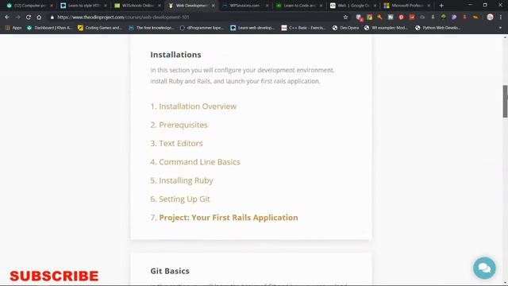This screenshot has width=508, height=286.
Task: Open The free knowledge bookmark
Action: pos(152,28)
